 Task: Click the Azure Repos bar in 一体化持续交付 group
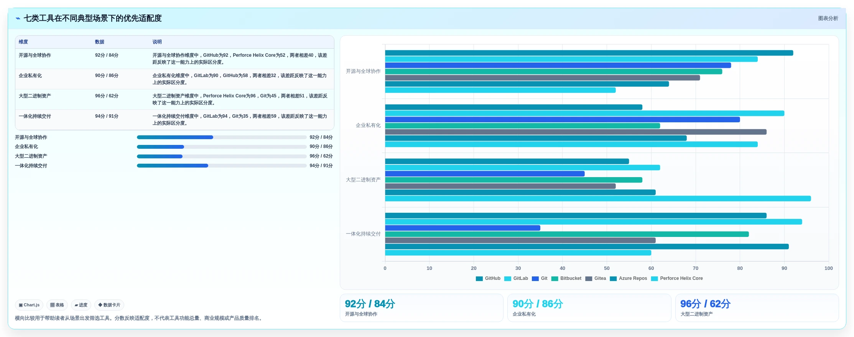click(x=587, y=247)
